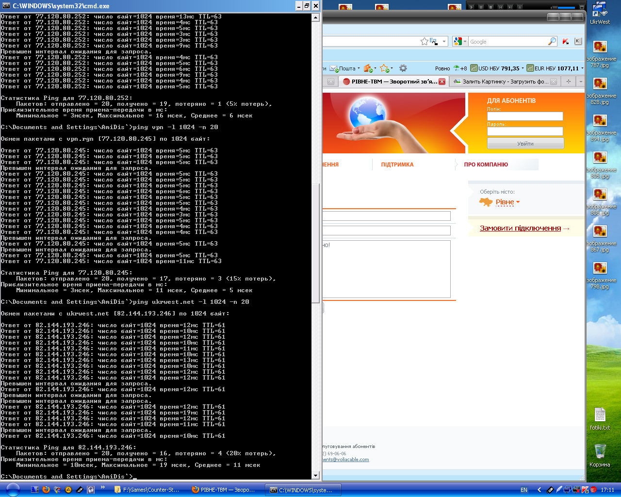The image size is (621, 497).
Task: Close the РІВНЕ-ТВМ tab
Action: tap(442, 82)
